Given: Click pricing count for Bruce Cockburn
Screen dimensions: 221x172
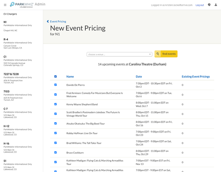Looking at the screenshot, I should [x=183, y=153].
